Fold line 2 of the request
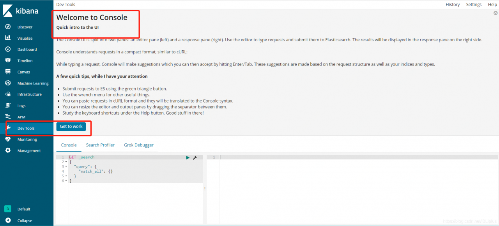 (x=66, y=162)
